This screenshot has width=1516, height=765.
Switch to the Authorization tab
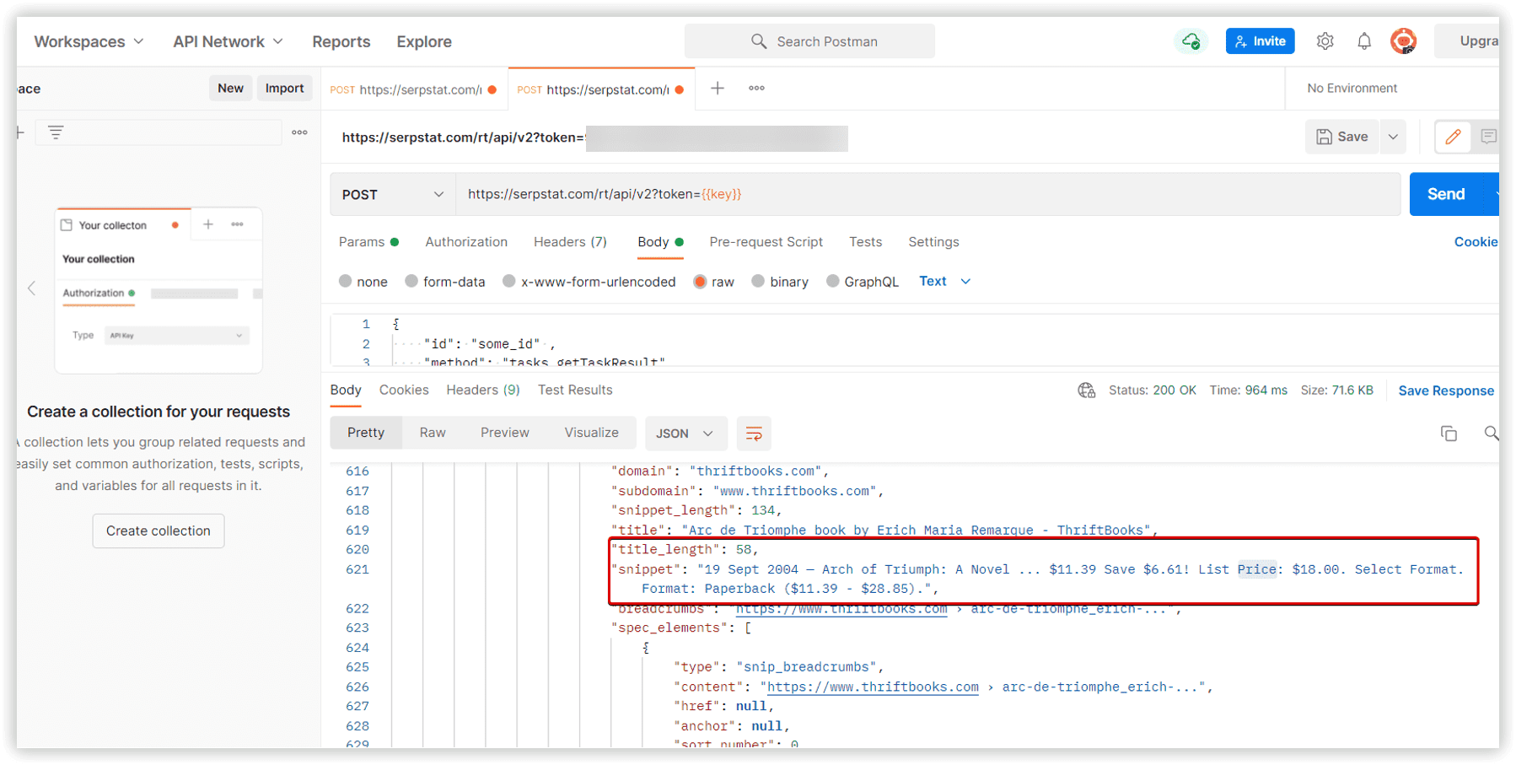tap(466, 242)
